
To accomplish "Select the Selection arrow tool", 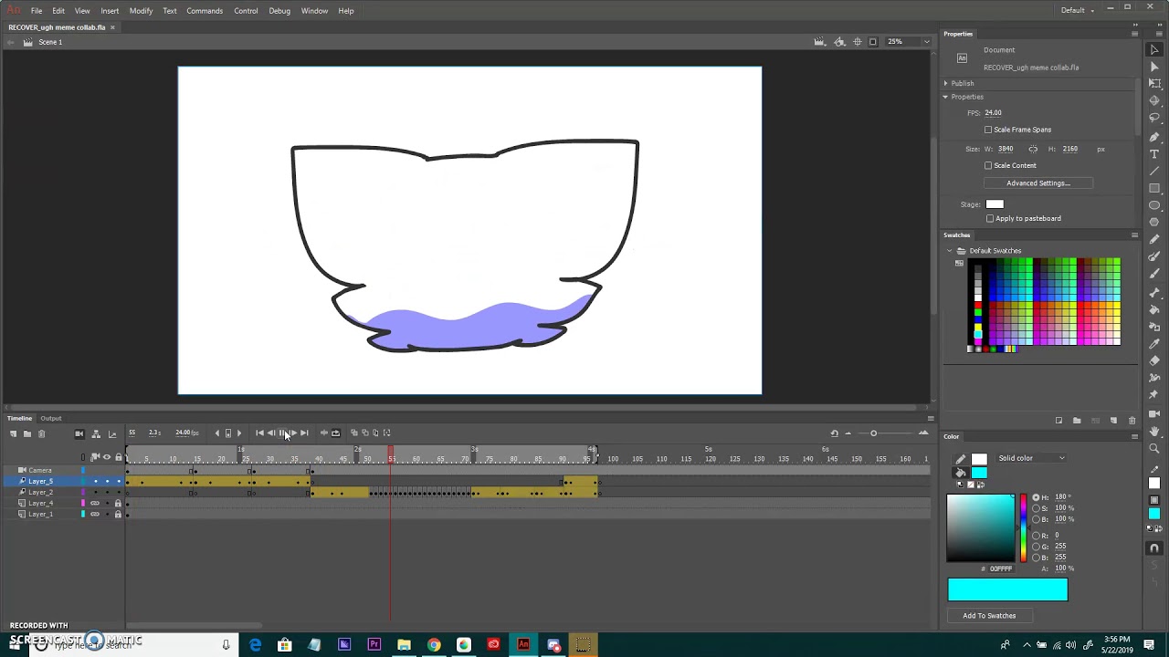I will click(x=1154, y=49).
